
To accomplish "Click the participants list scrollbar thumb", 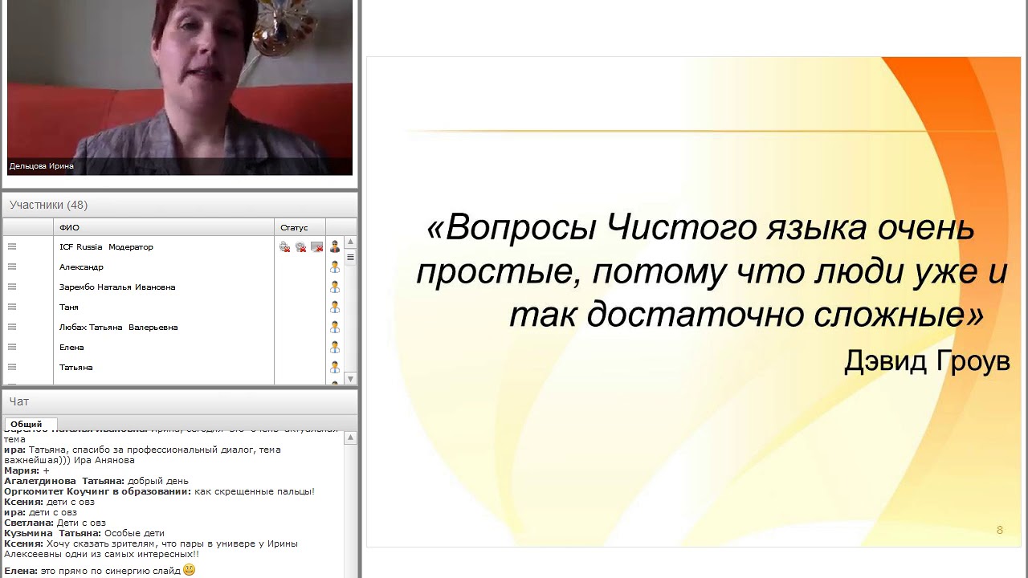I will [350, 258].
